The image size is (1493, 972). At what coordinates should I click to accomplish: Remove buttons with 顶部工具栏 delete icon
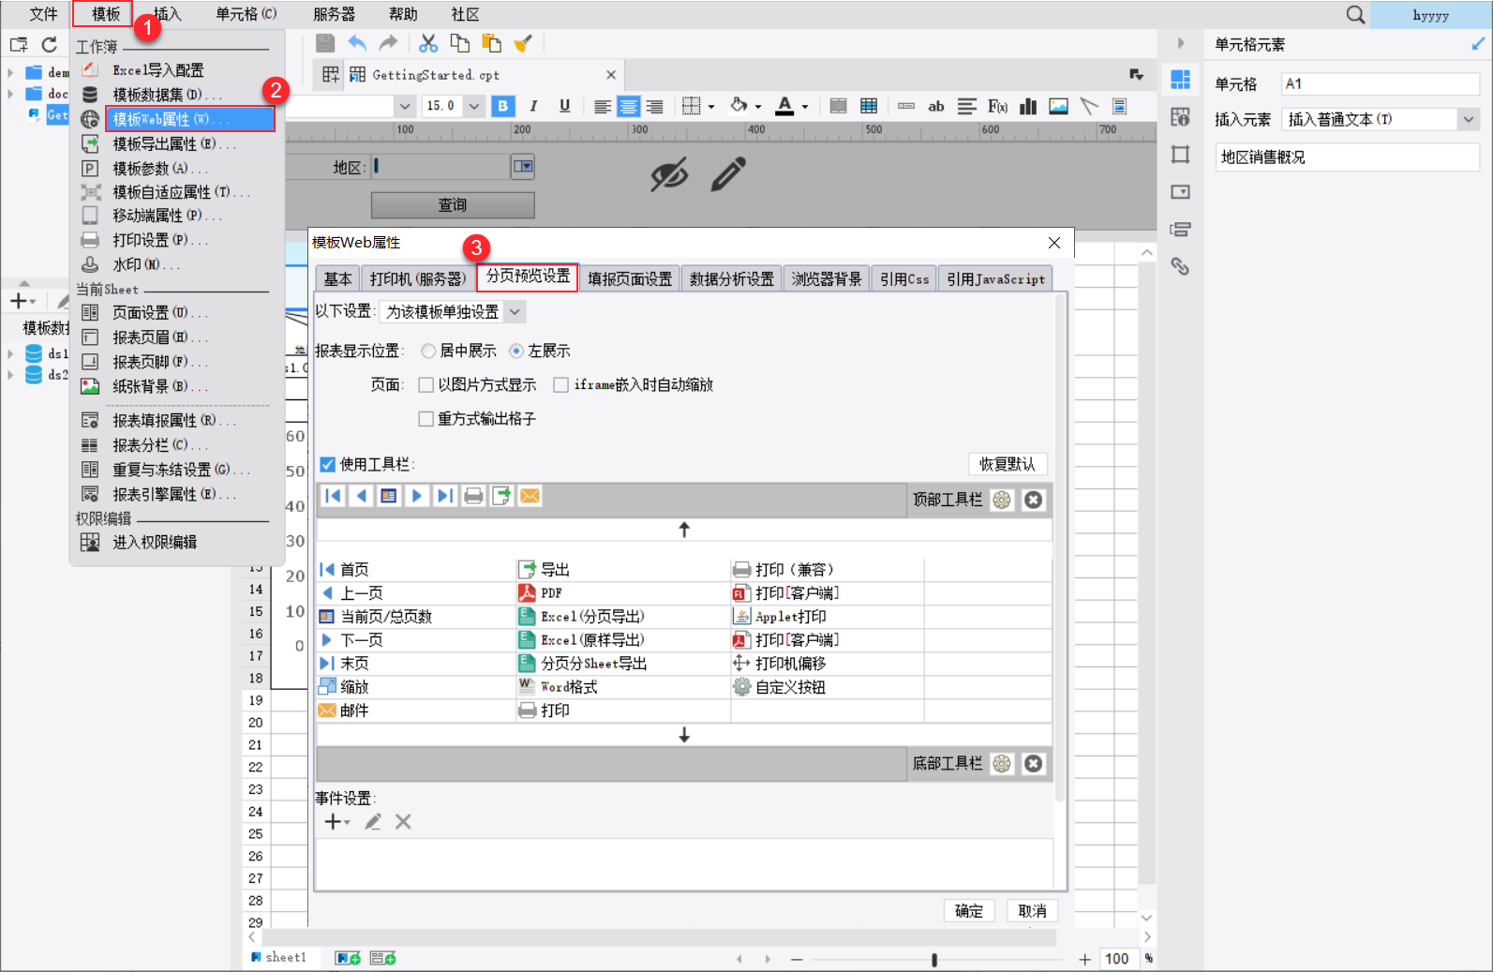pos(1033,500)
